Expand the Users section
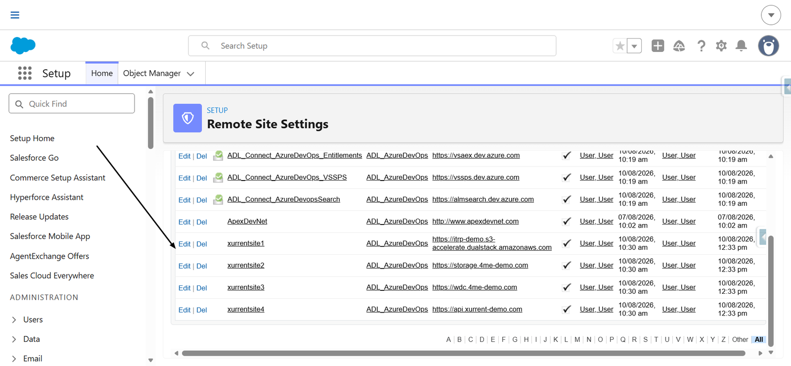 14,320
